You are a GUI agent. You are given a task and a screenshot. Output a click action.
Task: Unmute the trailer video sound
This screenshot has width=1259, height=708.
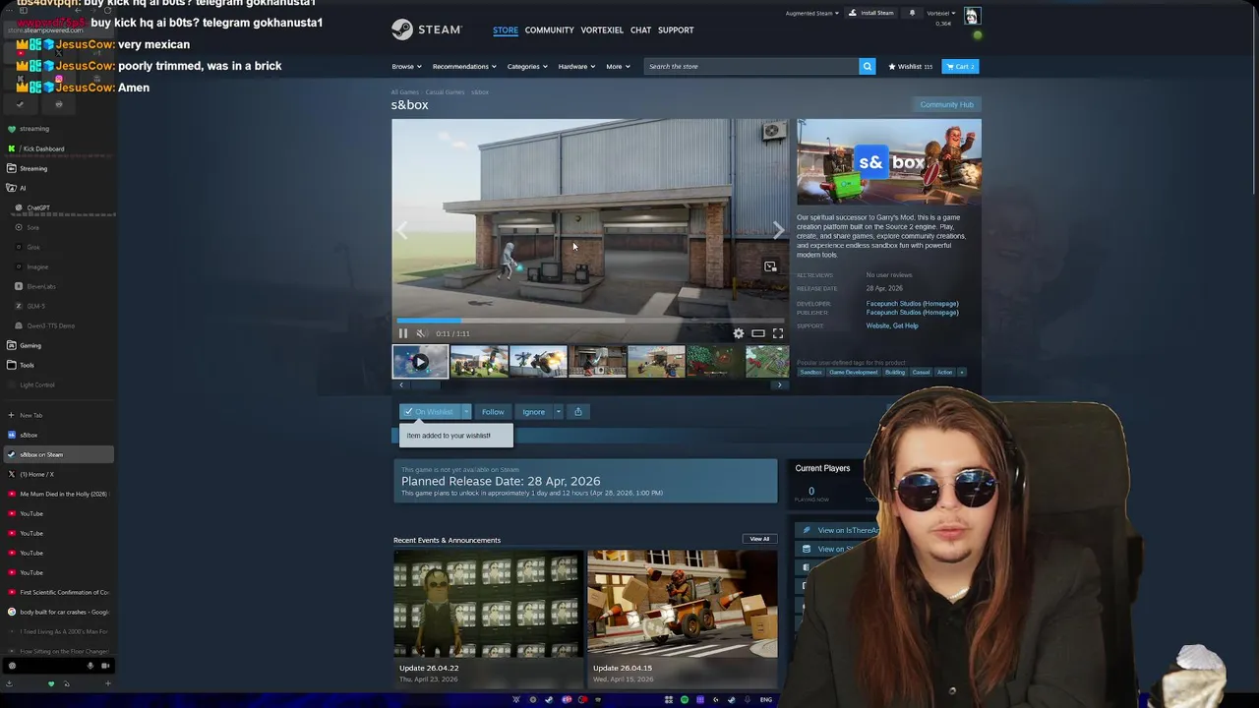pos(421,333)
